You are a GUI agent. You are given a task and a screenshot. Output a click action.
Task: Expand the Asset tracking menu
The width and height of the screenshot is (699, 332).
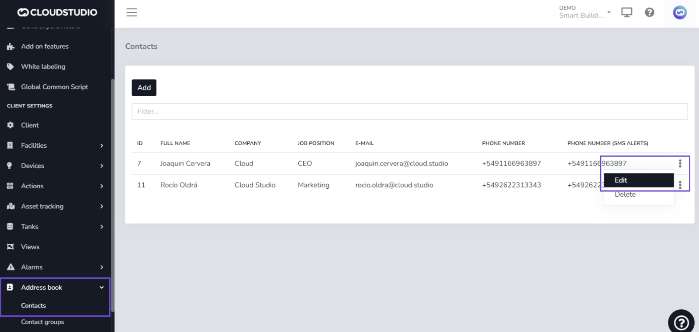pos(55,206)
